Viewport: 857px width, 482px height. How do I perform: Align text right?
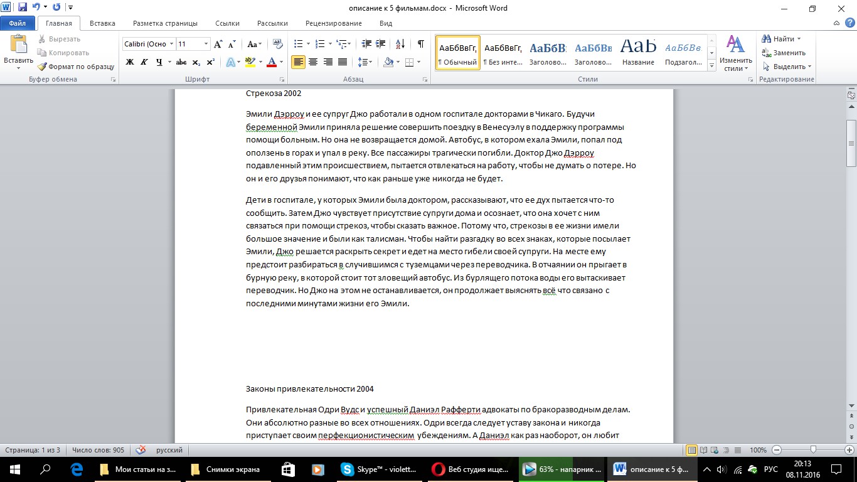click(x=327, y=62)
